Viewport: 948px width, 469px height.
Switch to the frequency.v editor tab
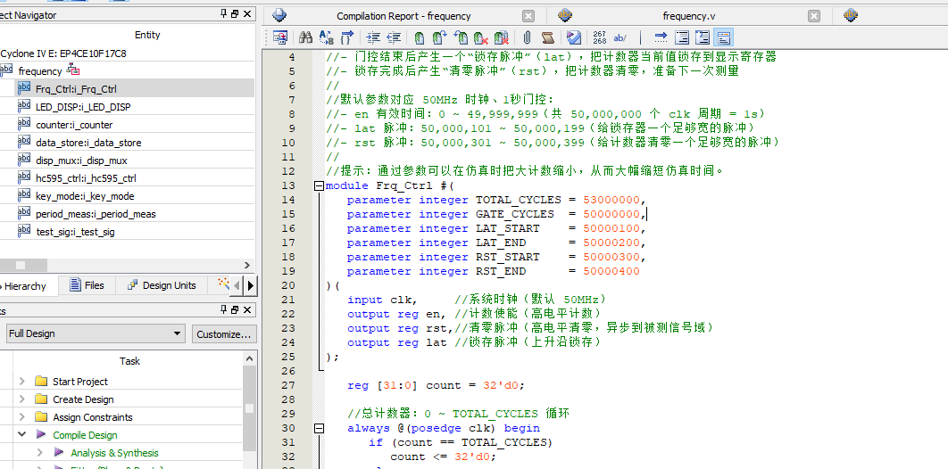(688, 16)
